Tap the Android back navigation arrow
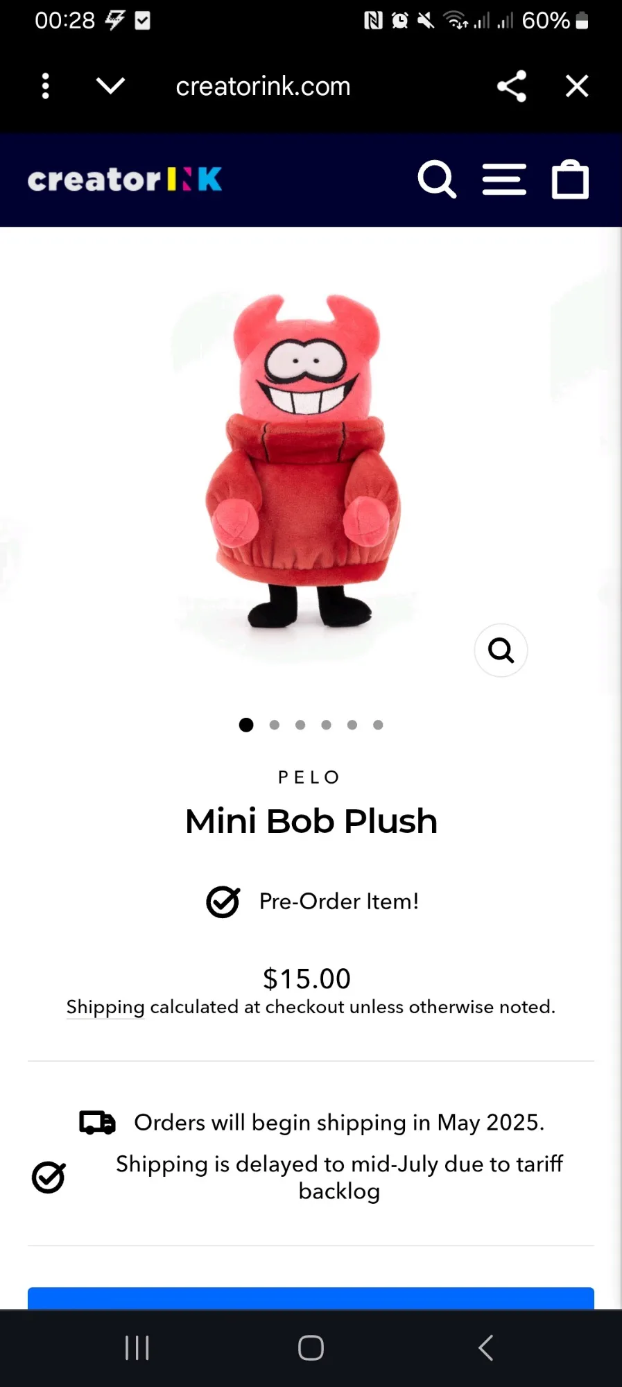The image size is (622, 1387). pos(486,1348)
